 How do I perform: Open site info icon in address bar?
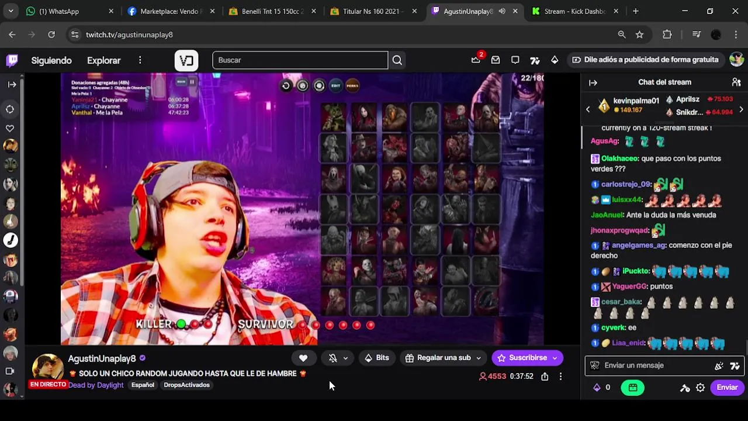[x=74, y=34]
